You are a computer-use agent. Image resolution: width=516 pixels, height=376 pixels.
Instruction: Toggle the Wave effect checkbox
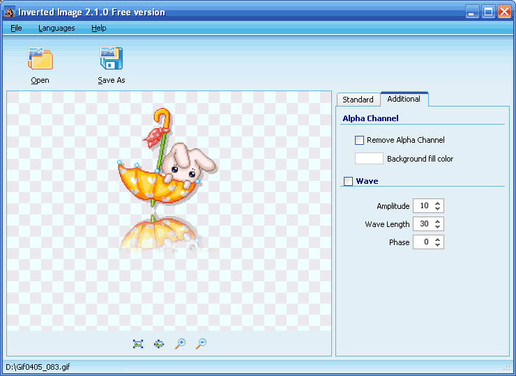pyautogui.click(x=349, y=182)
